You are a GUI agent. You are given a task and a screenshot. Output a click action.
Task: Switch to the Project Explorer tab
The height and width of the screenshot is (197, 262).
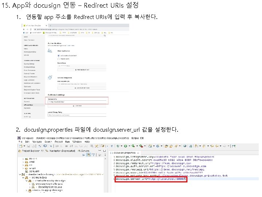pos(31,151)
